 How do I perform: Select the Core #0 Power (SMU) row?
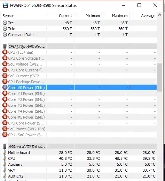(x=79, y=88)
